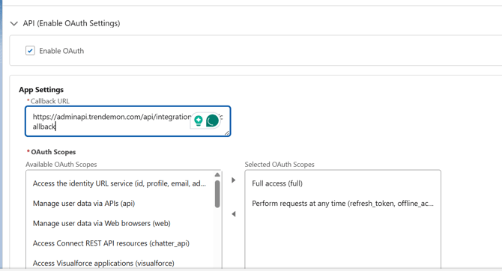
Task: Click the Available OAuth Scopes label
Action: click(61, 165)
